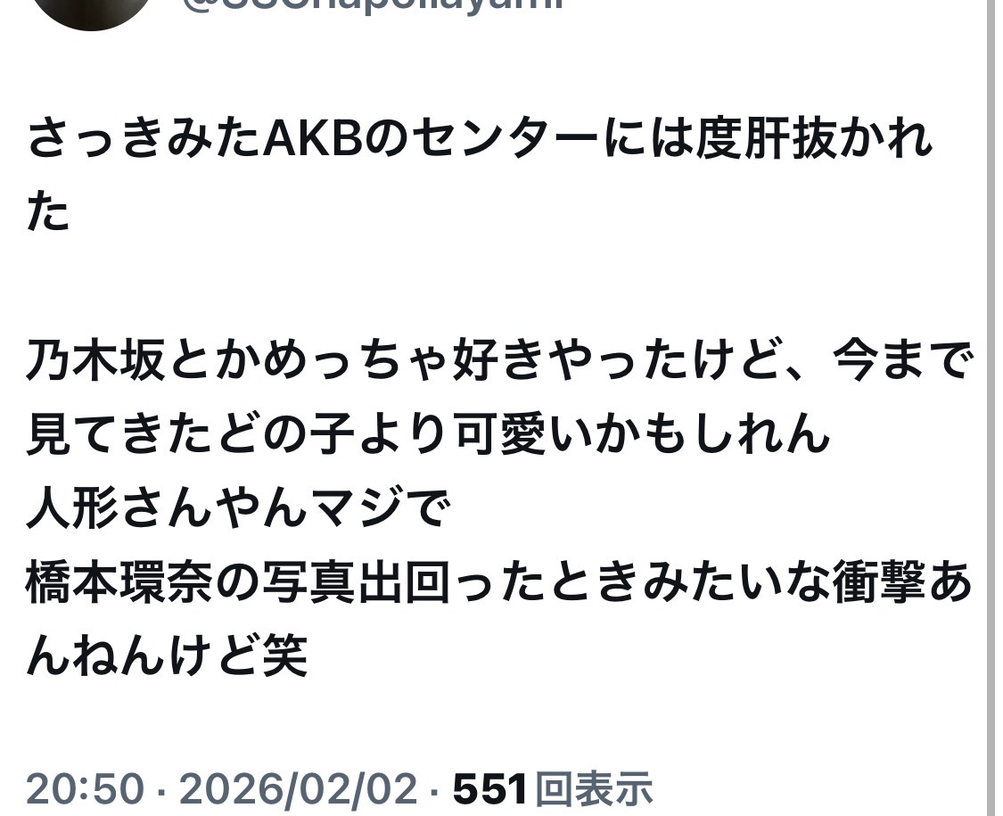Click 今まで at the end of the third line

[x=903, y=360]
